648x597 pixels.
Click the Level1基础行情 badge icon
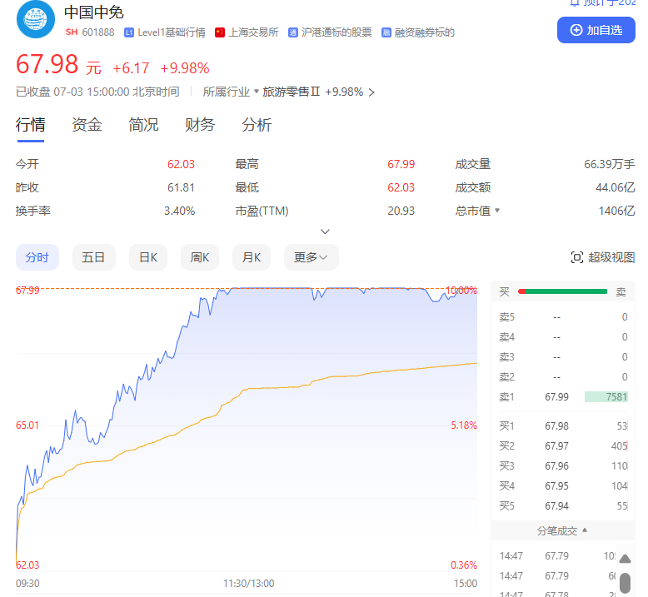pos(128,32)
